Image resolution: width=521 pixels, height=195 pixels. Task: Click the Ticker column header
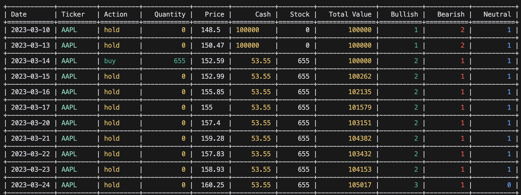click(x=73, y=14)
